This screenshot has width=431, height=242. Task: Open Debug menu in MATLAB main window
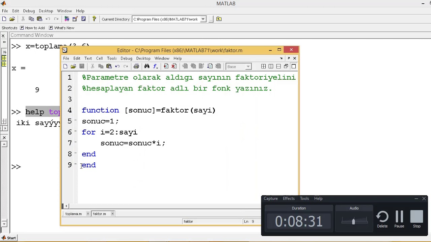point(29,11)
